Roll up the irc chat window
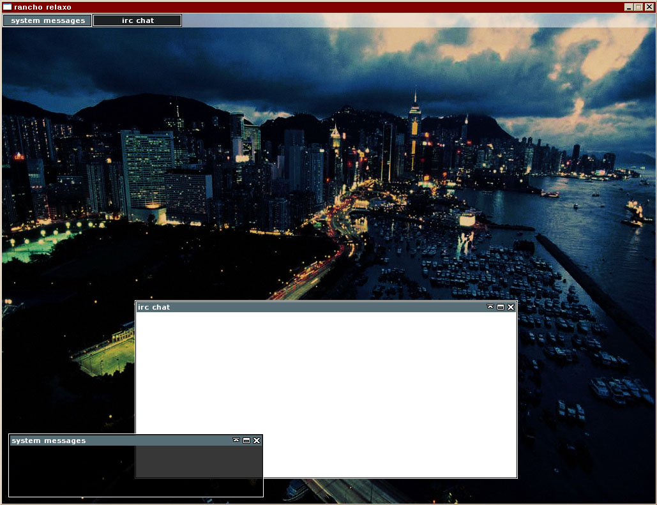The width and height of the screenshot is (657, 505). tap(490, 307)
